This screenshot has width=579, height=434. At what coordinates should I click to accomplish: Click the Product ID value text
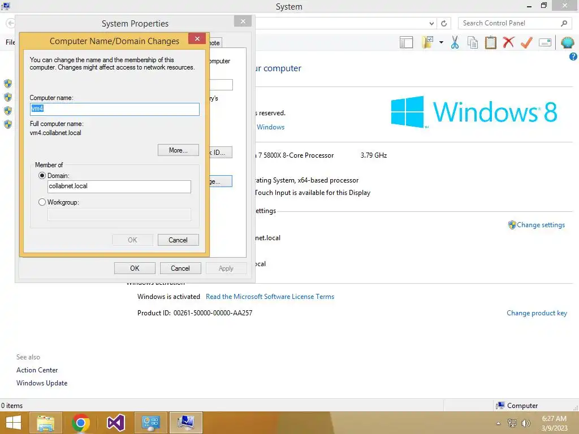pos(213,313)
